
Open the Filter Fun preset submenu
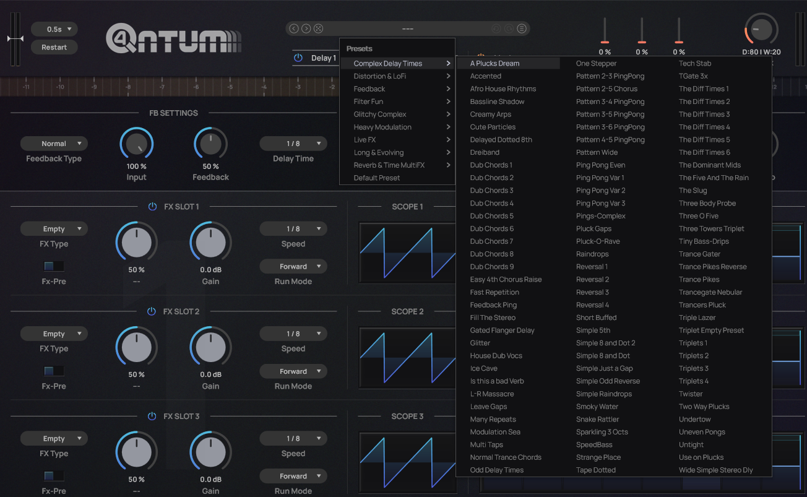(x=397, y=102)
